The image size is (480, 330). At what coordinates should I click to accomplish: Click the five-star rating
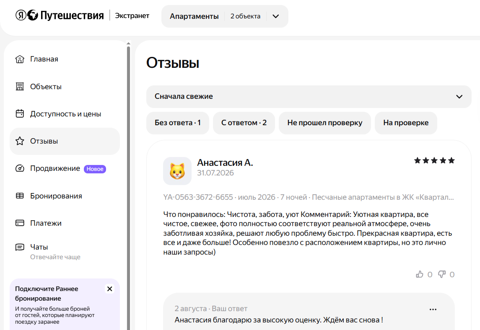click(434, 160)
